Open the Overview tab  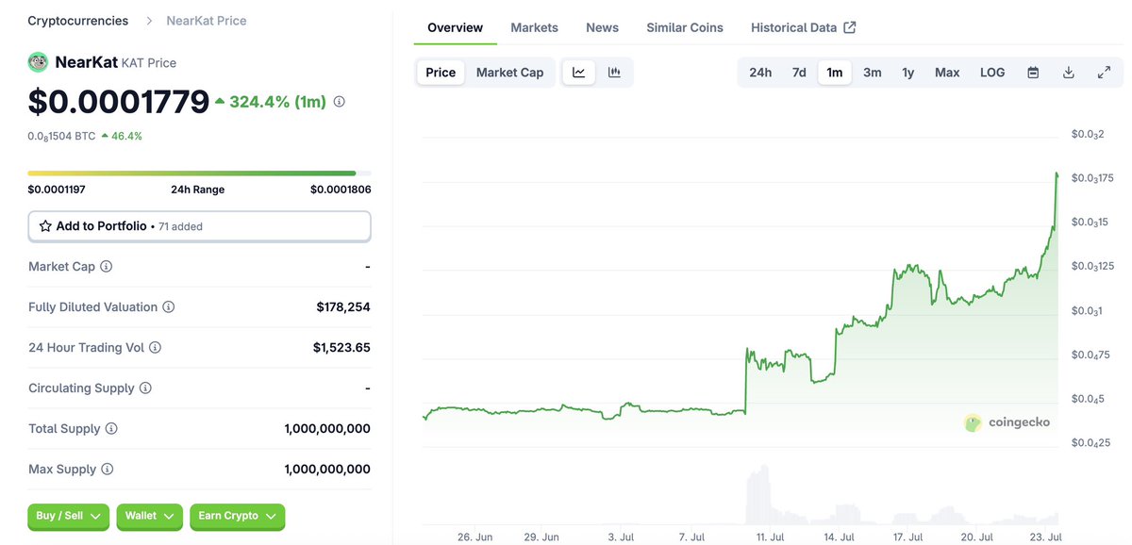pyautogui.click(x=455, y=27)
